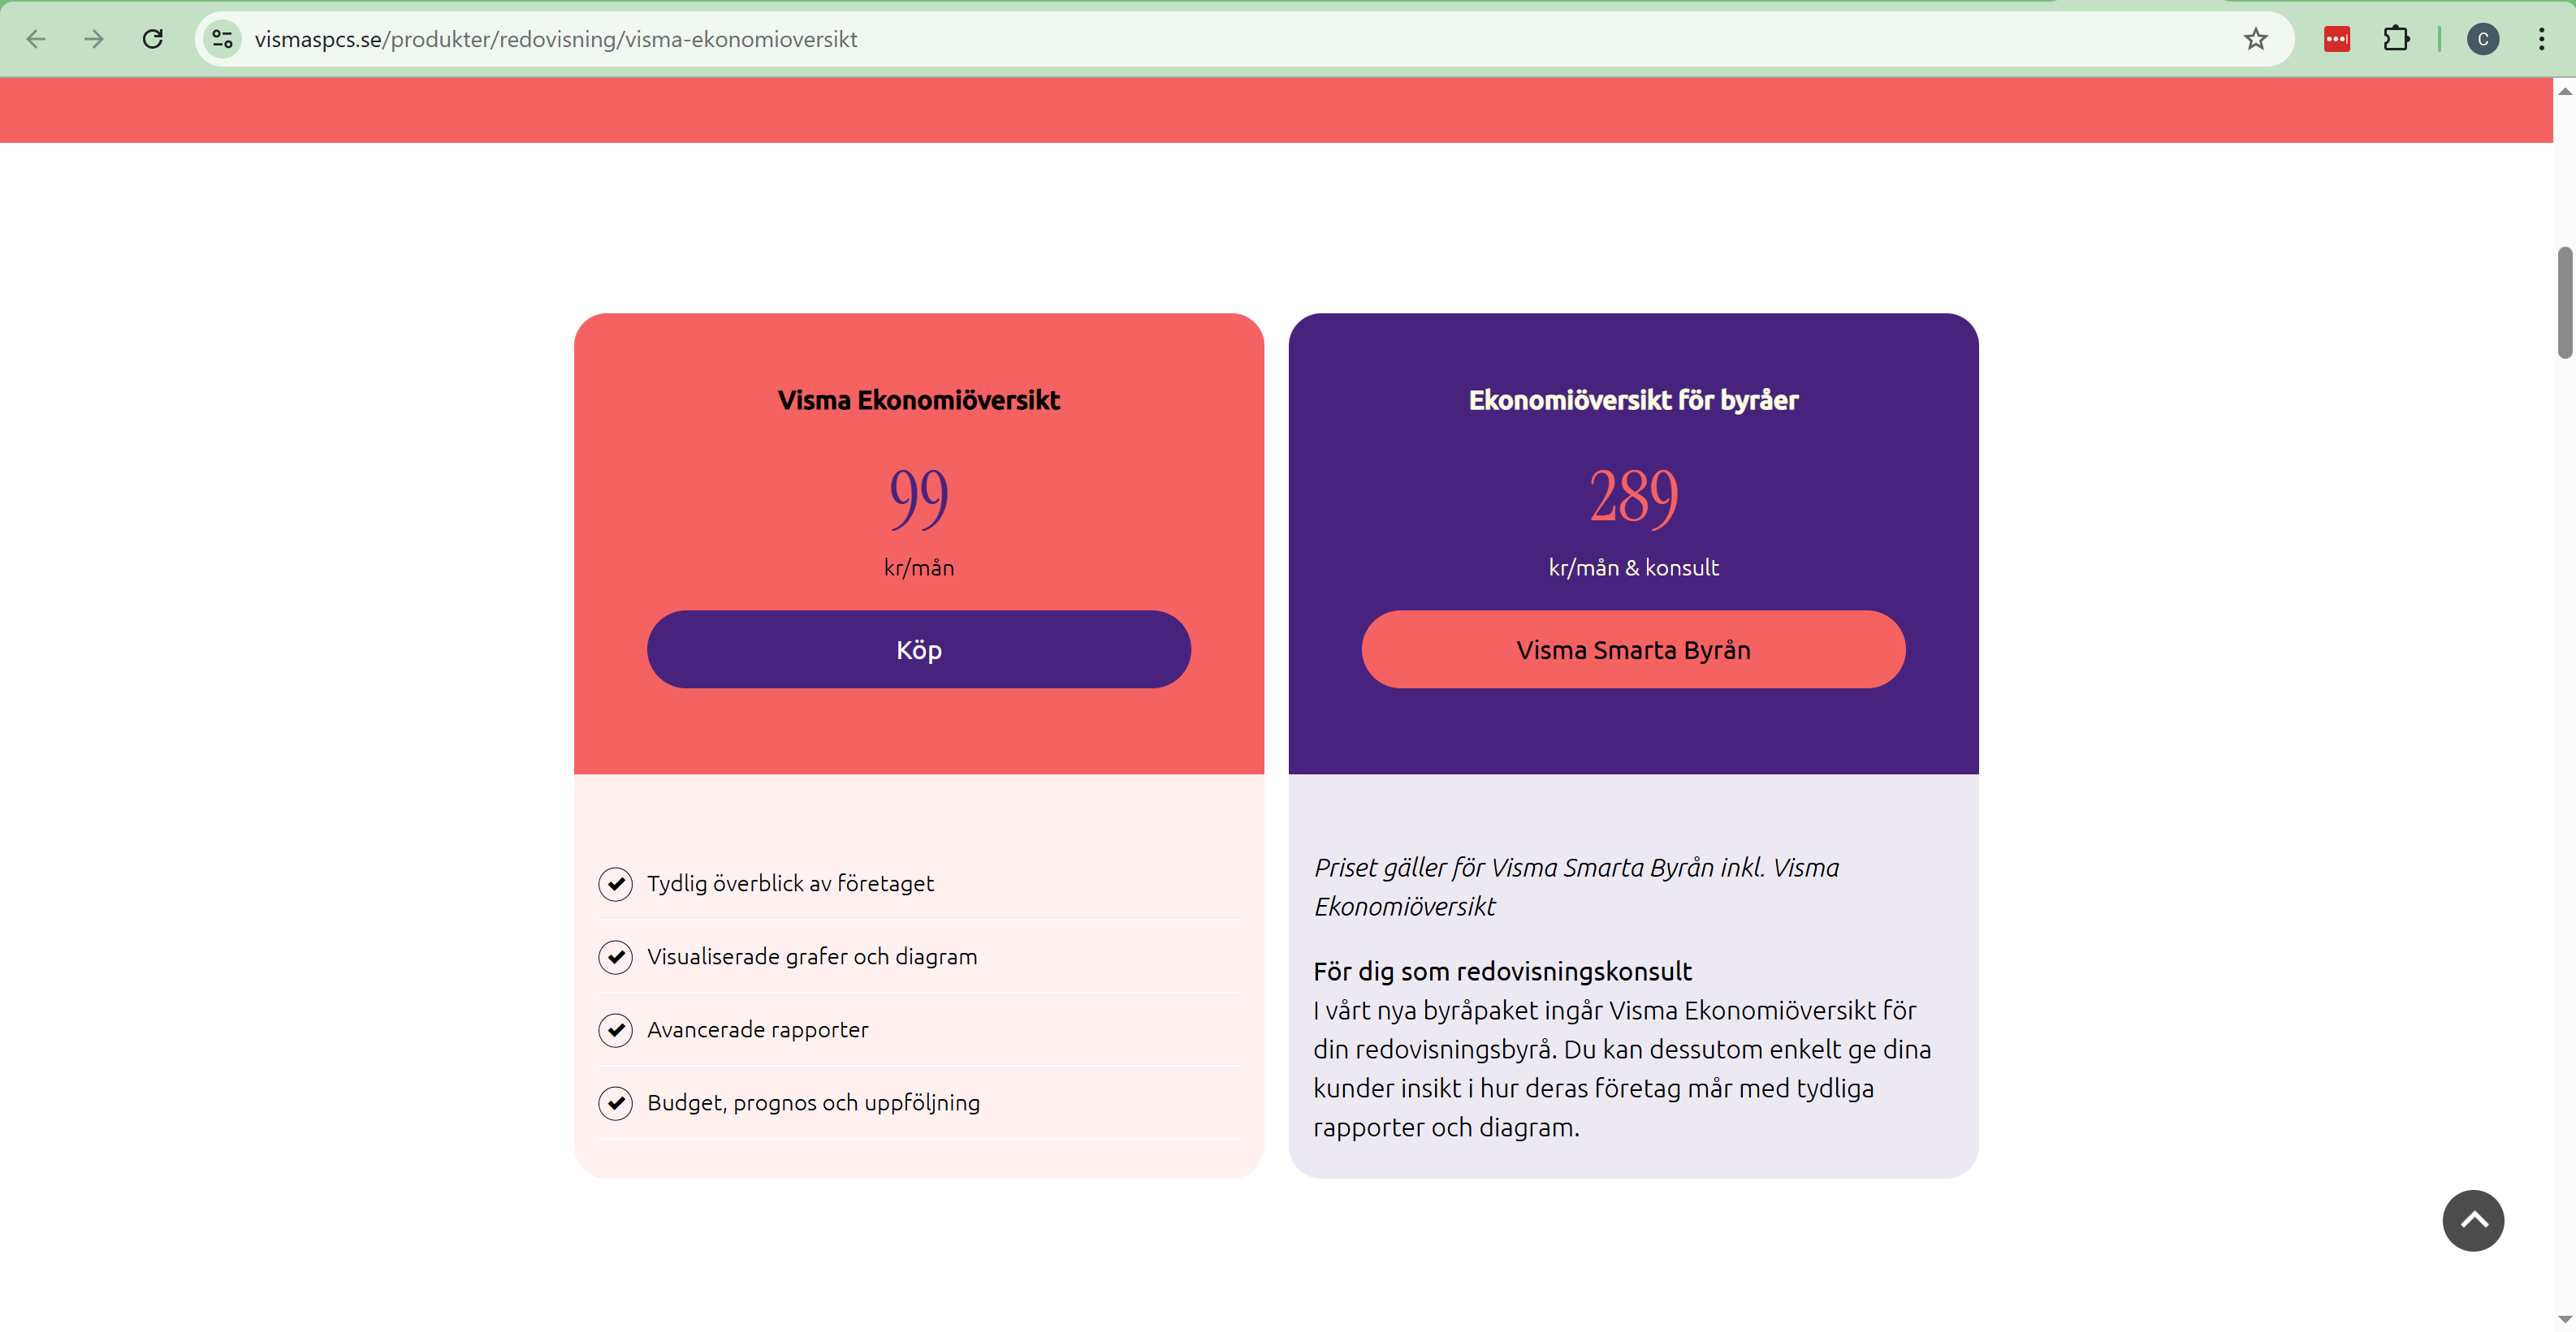Open Chrome three-dot menu
2576x1332 pixels.
pyautogui.click(x=2541, y=39)
